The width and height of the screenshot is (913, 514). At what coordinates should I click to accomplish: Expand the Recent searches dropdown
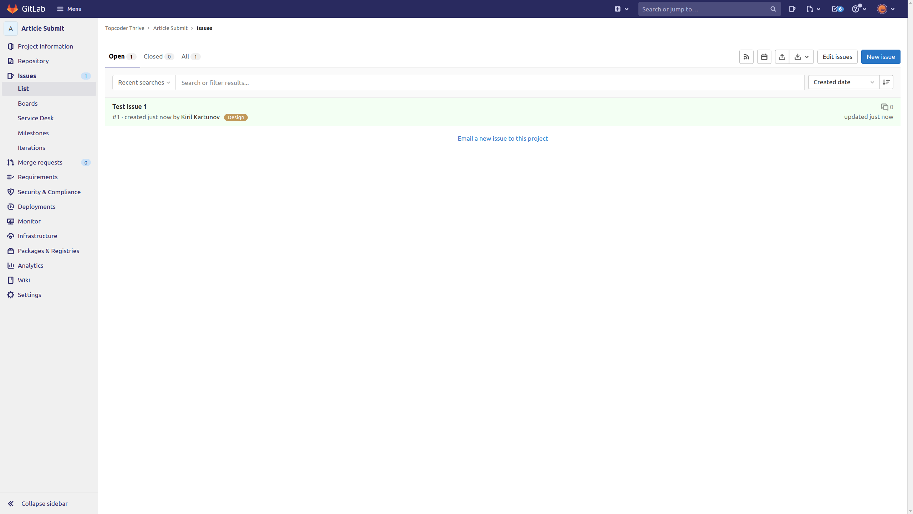(144, 82)
